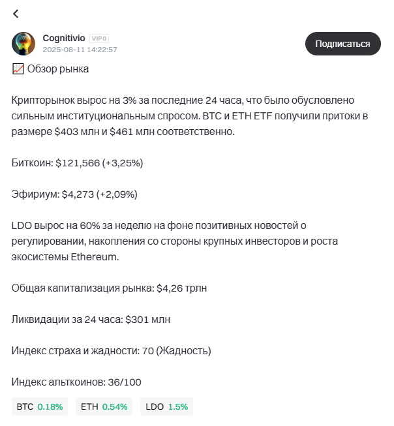Click the Эфириум: $4,273 price line
This screenshot has width=394, height=426.
pyautogui.click(x=74, y=194)
